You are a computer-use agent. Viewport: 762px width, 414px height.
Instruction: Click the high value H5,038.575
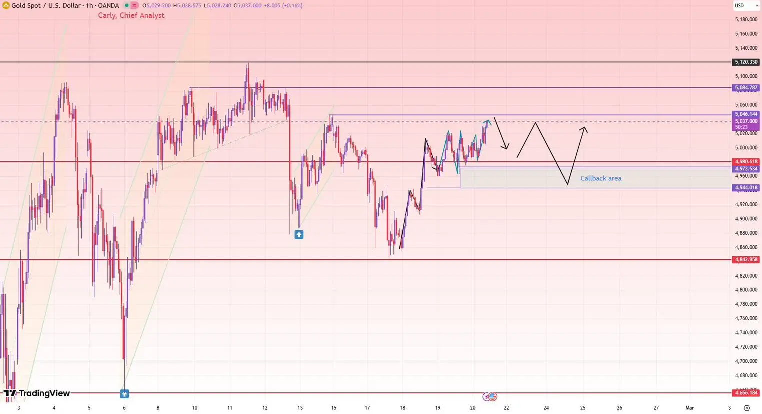pos(187,5)
